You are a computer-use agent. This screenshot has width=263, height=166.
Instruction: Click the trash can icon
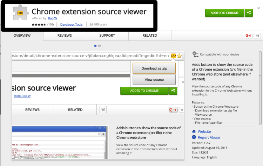pos(103,110)
